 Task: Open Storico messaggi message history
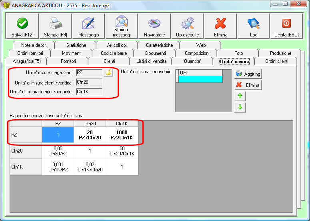coord(121,26)
